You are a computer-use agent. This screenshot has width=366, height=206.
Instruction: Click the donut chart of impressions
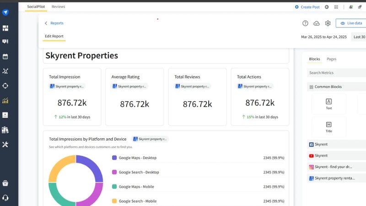(75, 180)
